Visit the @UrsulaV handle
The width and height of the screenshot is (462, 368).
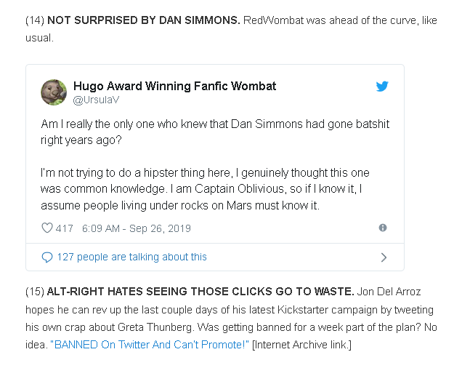(97, 100)
